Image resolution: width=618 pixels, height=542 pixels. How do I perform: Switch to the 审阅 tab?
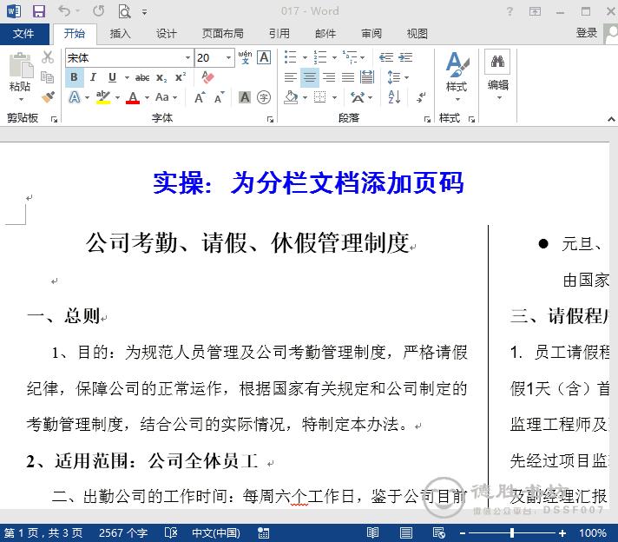coord(371,34)
